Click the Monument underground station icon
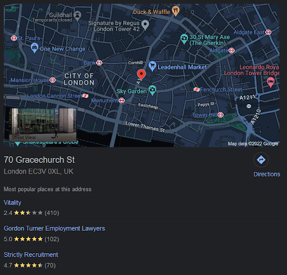Image resolution: width=287 pixels, height=275 pixels. (122, 100)
